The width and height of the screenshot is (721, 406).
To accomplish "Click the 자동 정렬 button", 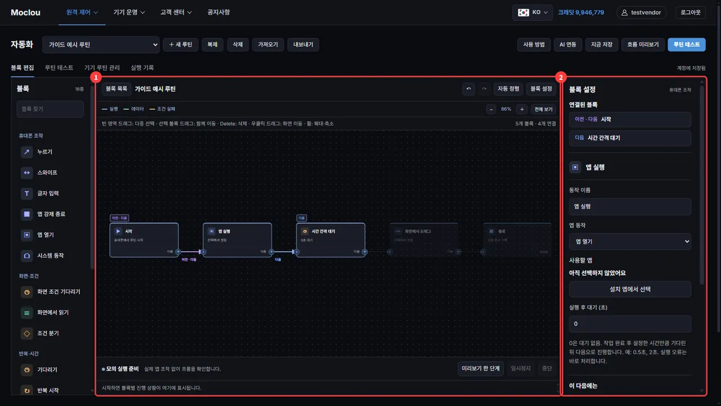I will coord(509,89).
